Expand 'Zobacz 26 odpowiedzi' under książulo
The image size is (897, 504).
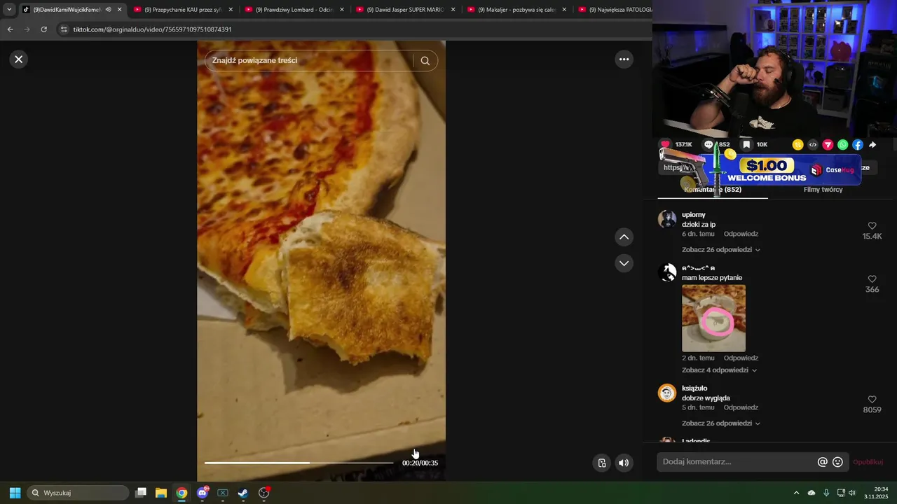click(x=720, y=423)
